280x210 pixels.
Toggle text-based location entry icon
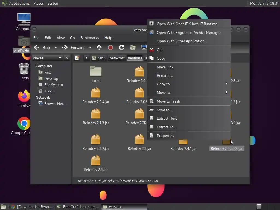click(x=77, y=58)
